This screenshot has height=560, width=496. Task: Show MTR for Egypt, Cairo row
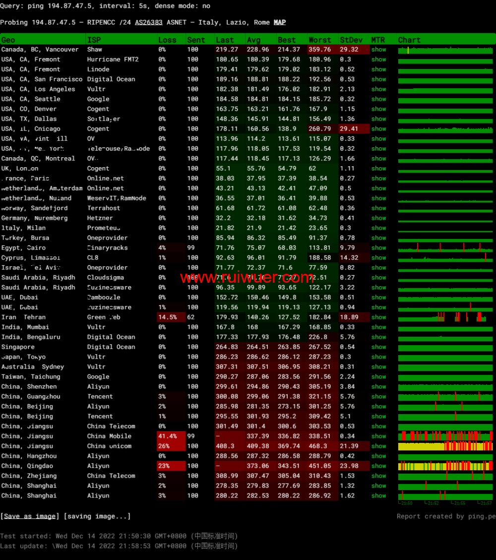pos(378,248)
